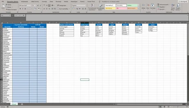Click the Marka samochodu header cell

pos(67,25)
